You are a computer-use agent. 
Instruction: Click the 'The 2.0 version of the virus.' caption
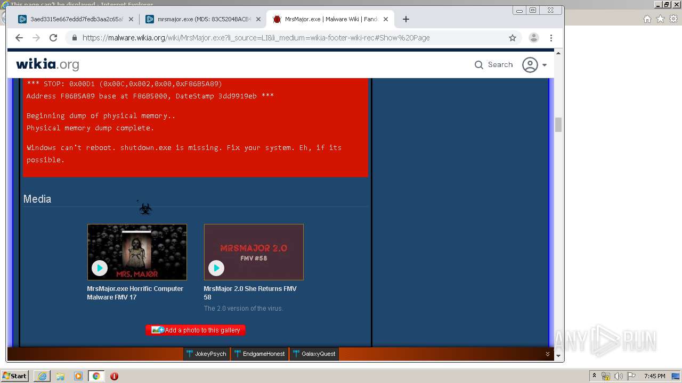(243, 309)
